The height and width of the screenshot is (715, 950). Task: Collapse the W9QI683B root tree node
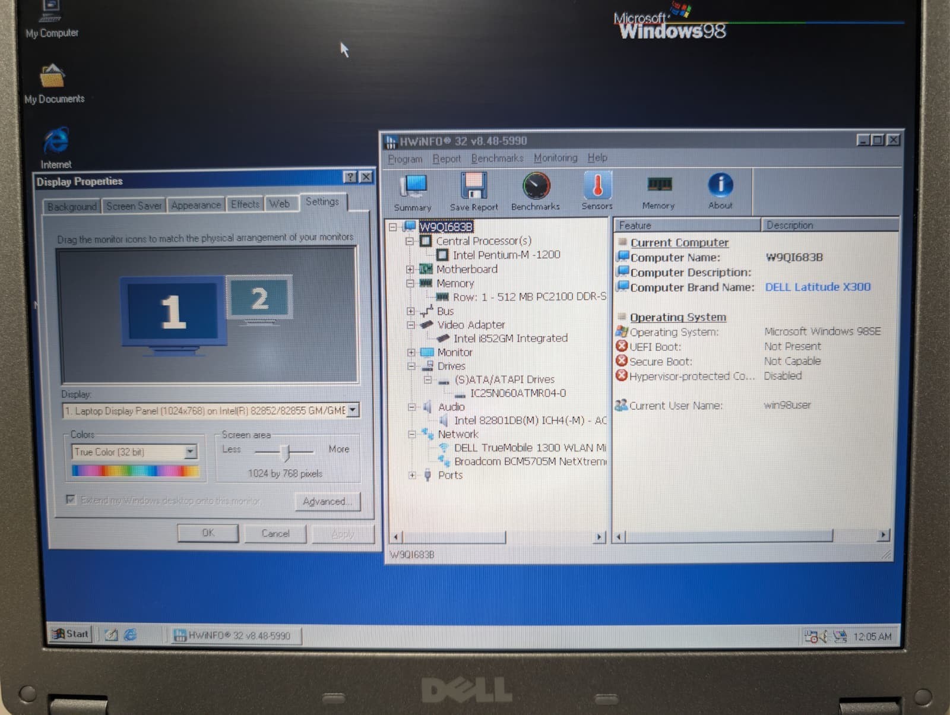click(x=392, y=227)
